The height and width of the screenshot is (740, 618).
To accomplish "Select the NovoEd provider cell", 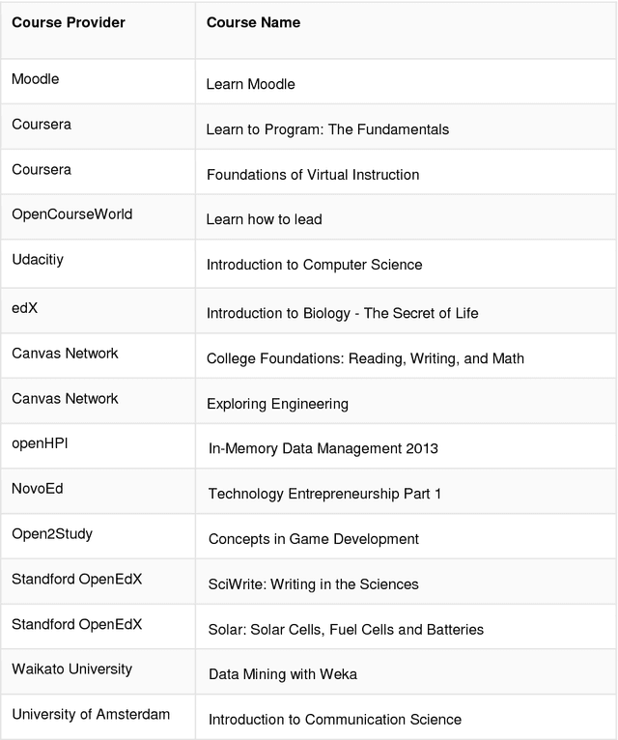I will point(38,489).
